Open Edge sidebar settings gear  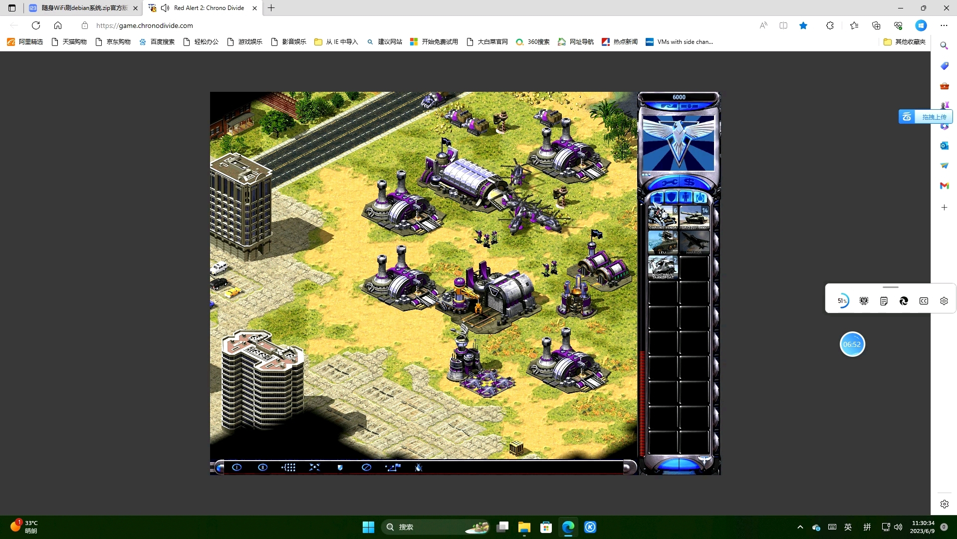[944, 504]
